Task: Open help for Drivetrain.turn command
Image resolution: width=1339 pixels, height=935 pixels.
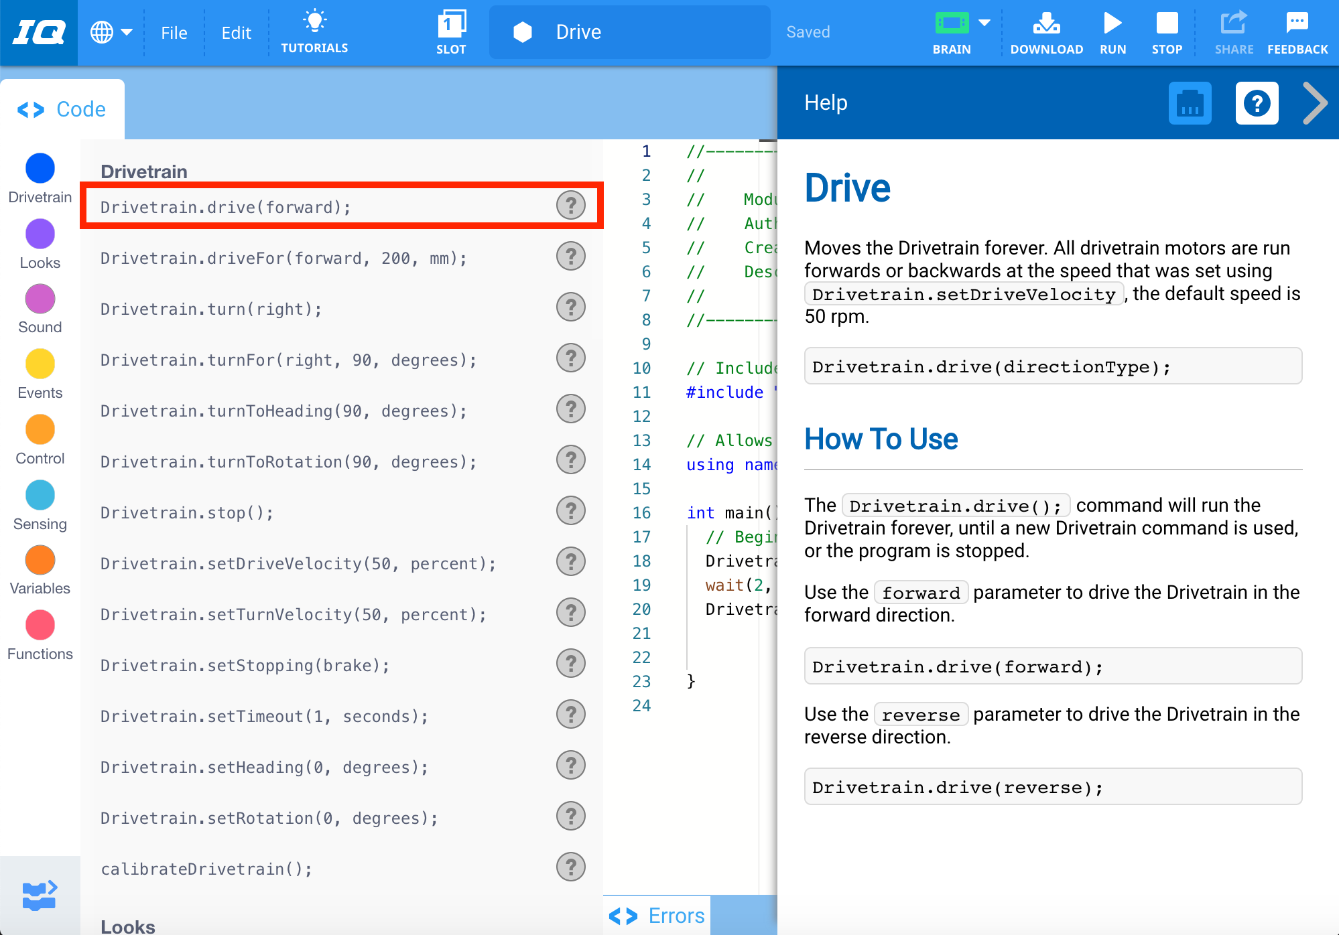Action: coord(570,307)
